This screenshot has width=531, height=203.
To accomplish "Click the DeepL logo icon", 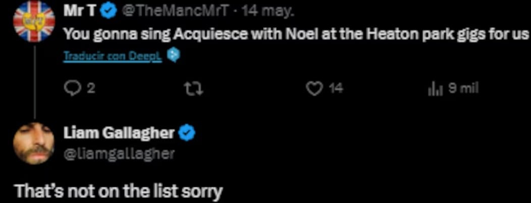I will pos(174,55).
